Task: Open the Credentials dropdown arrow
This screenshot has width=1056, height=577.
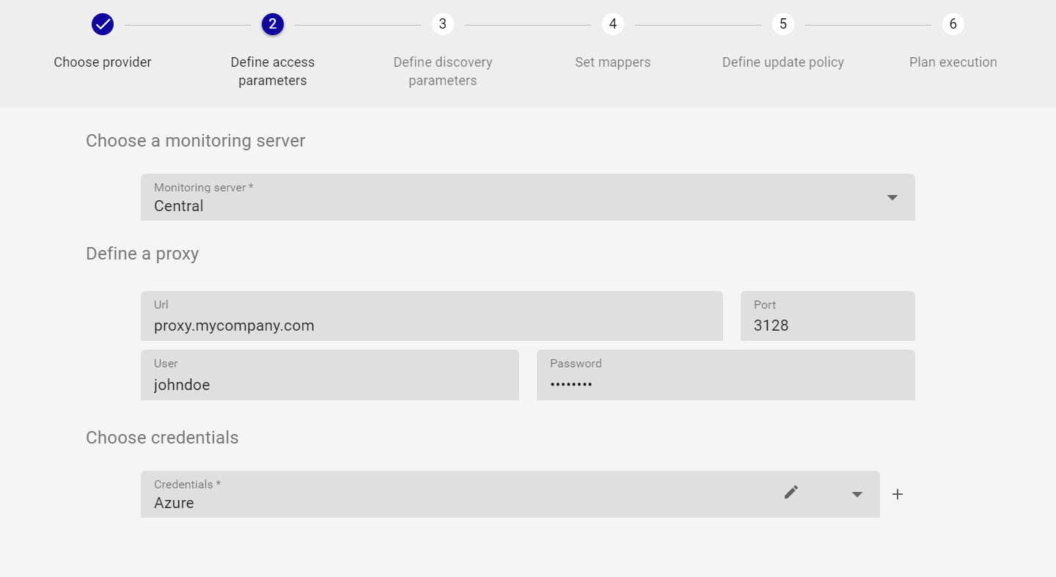Action: [x=857, y=495]
